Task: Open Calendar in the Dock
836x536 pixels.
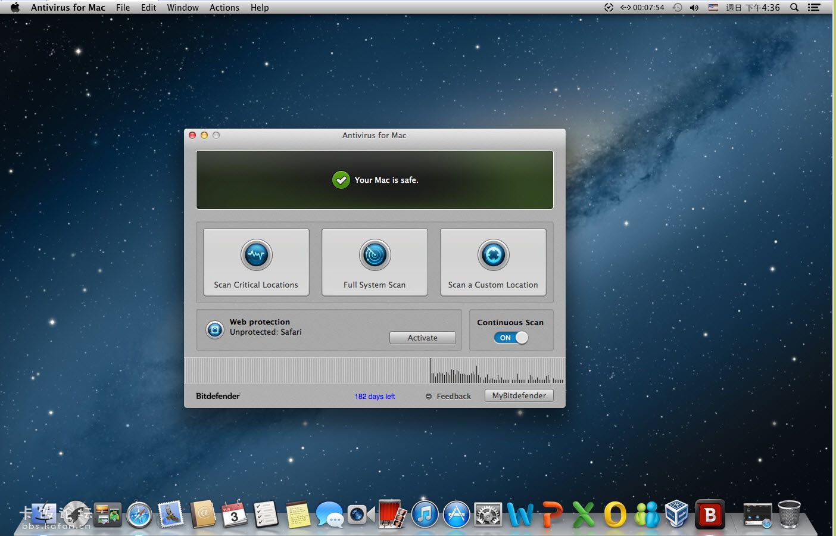Action: click(x=234, y=514)
